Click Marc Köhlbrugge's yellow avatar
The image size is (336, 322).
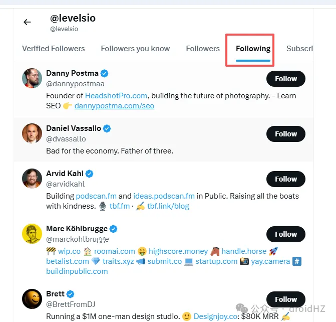coord(32,234)
